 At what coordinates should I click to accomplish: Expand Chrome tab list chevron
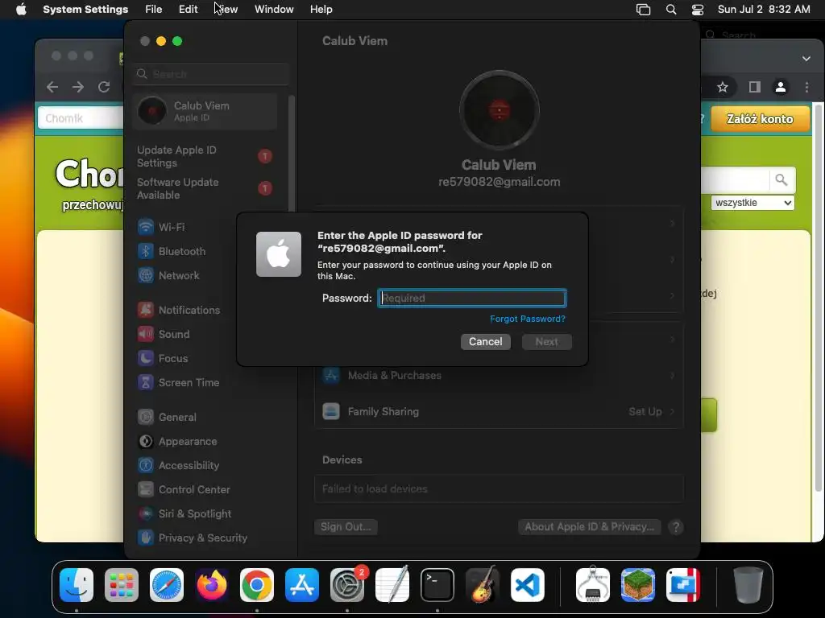coord(806,58)
